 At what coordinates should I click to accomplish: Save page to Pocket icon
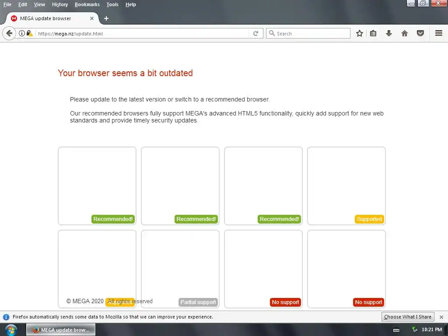pos(420,33)
